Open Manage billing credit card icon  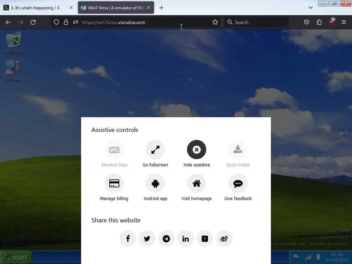coord(114,184)
